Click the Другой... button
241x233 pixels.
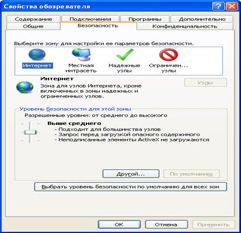point(131,174)
